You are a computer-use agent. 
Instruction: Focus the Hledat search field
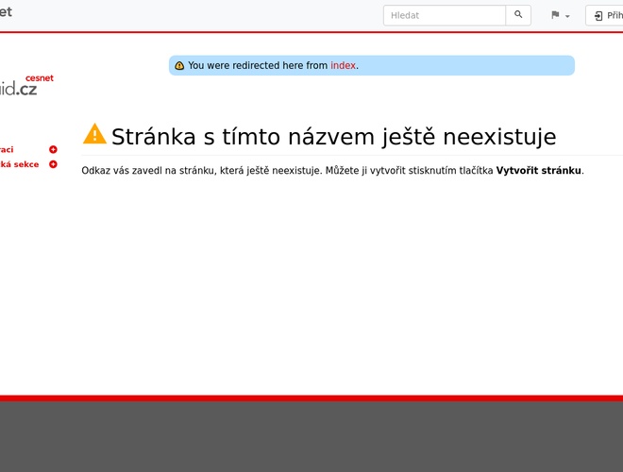point(444,15)
